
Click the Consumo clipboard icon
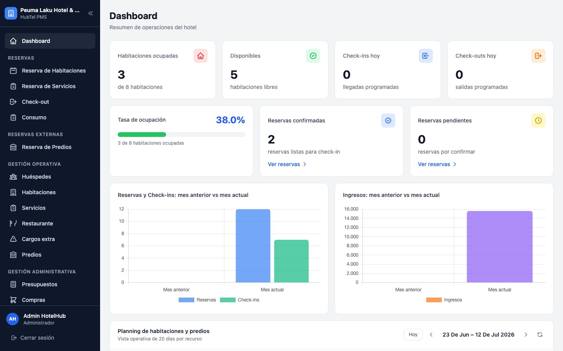(x=13, y=117)
